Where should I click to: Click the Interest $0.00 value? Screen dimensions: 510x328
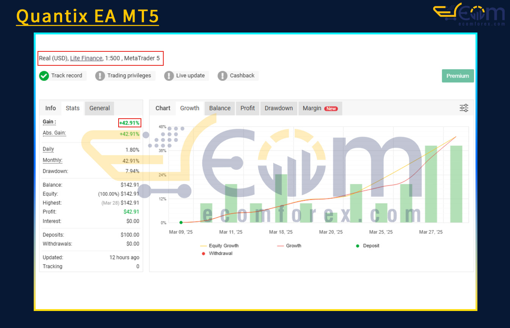click(x=133, y=221)
